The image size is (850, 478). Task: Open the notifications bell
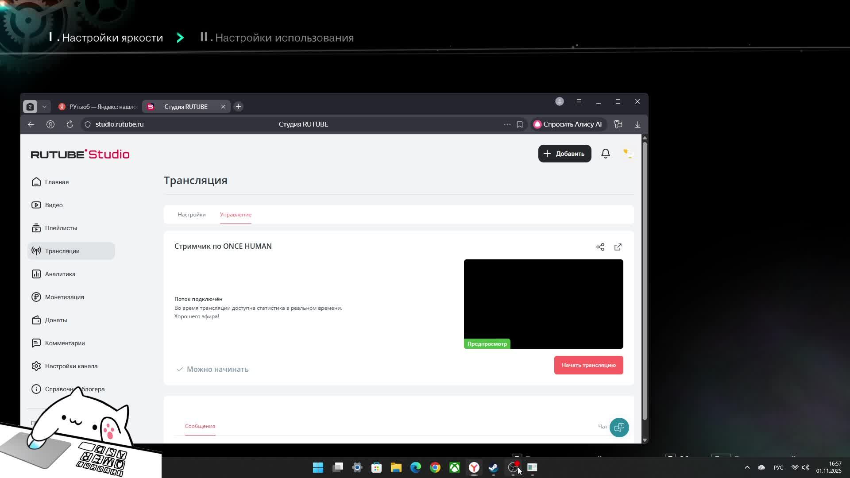click(605, 154)
